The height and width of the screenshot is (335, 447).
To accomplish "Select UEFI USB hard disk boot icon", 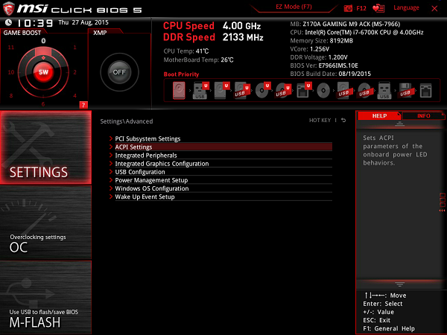I will coord(242,91).
